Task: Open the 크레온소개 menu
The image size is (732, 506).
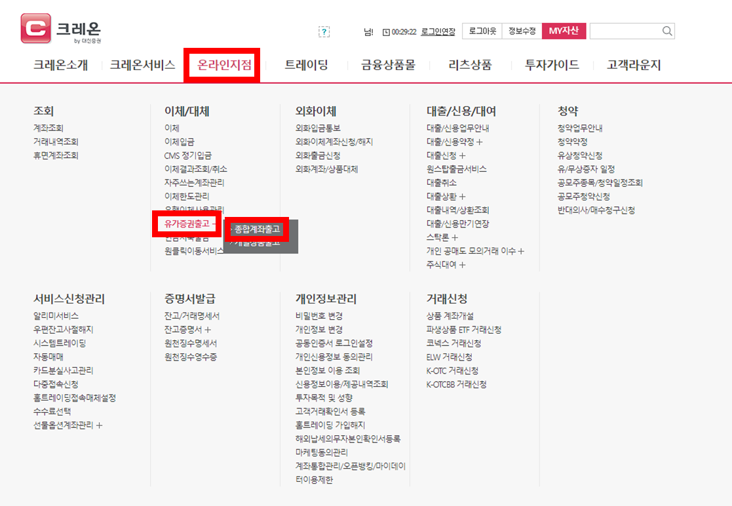Action: tap(60, 65)
